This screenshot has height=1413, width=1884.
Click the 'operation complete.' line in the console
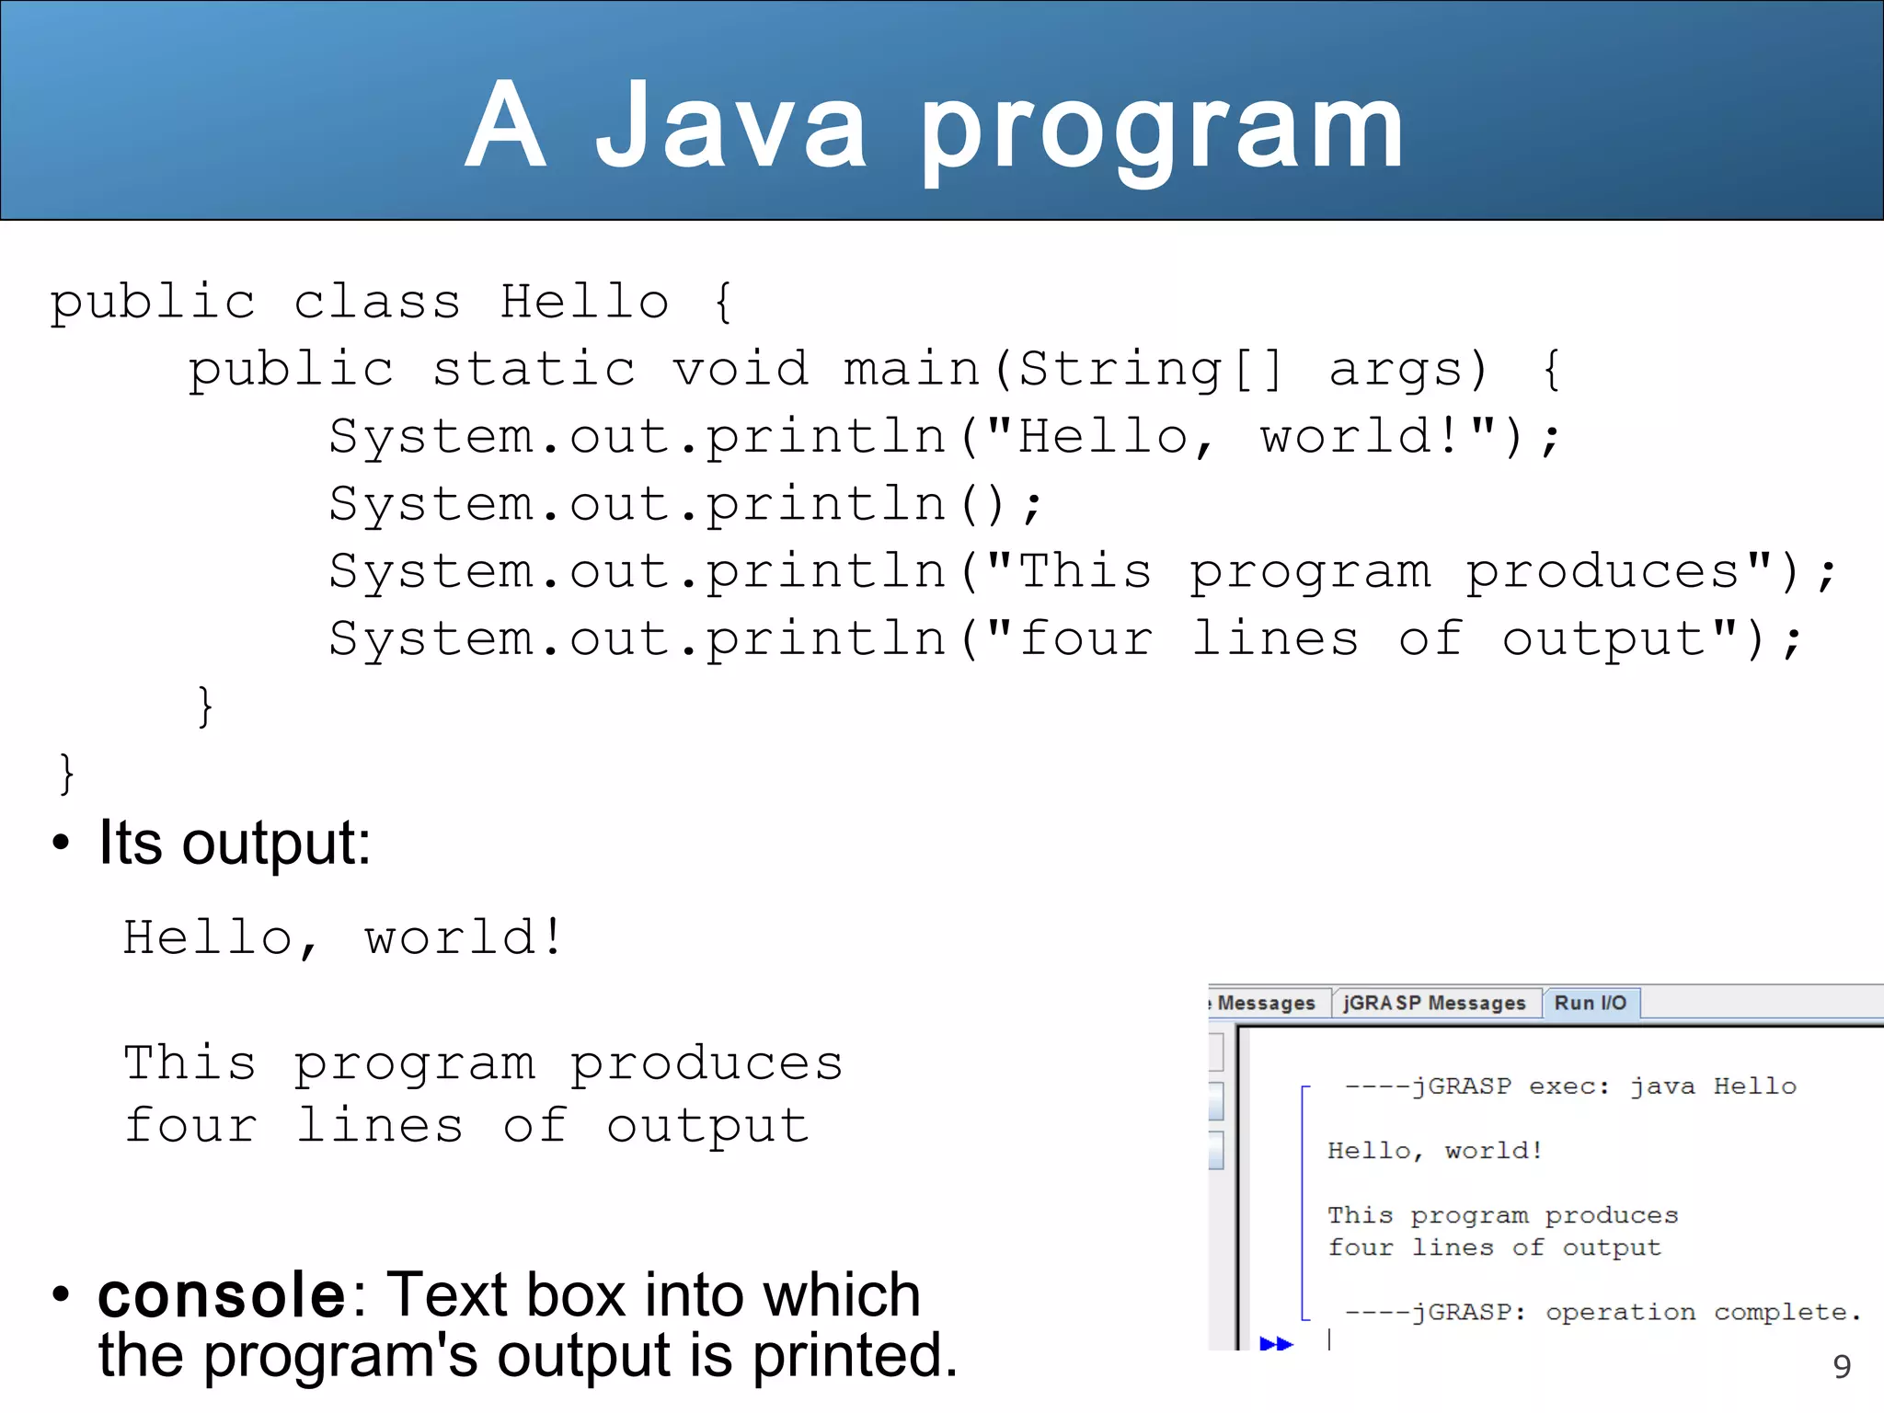click(1603, 1312)
